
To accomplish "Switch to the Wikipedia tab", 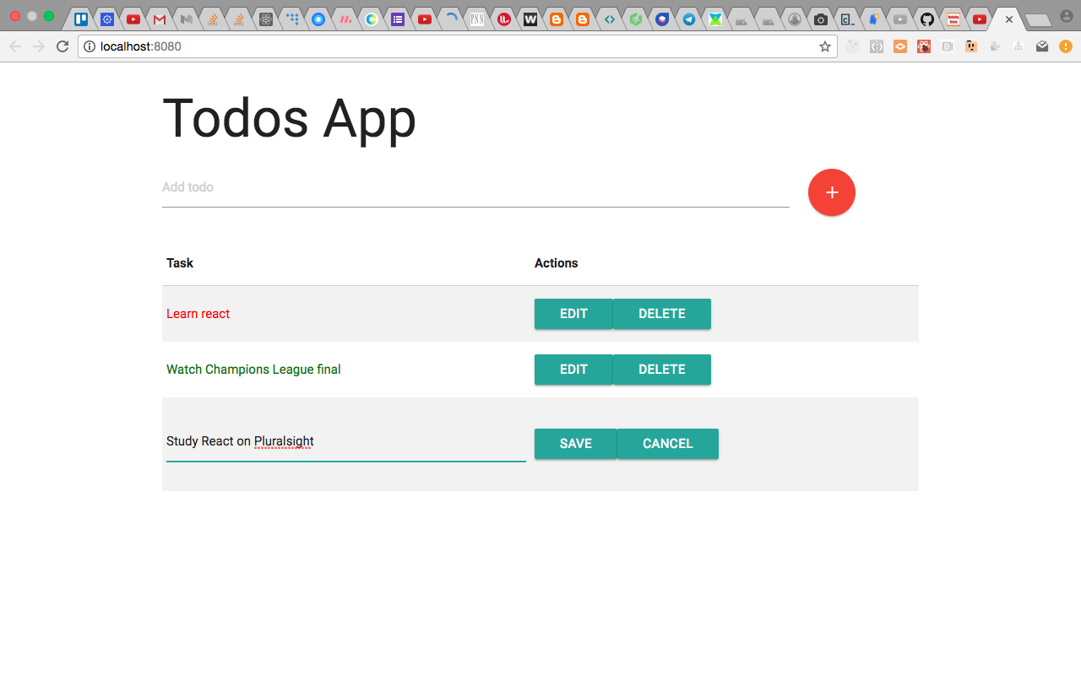I will 530,18.
